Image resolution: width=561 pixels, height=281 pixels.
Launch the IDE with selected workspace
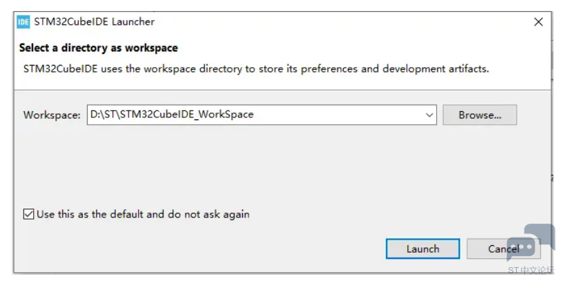(422, 249)
